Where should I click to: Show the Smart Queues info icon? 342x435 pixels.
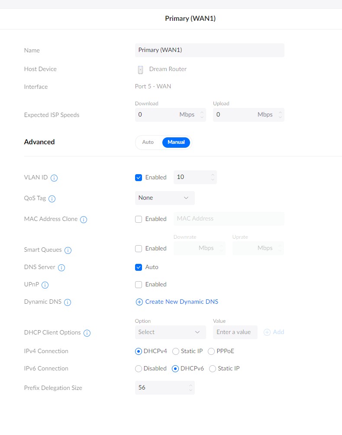pos(68,250)
